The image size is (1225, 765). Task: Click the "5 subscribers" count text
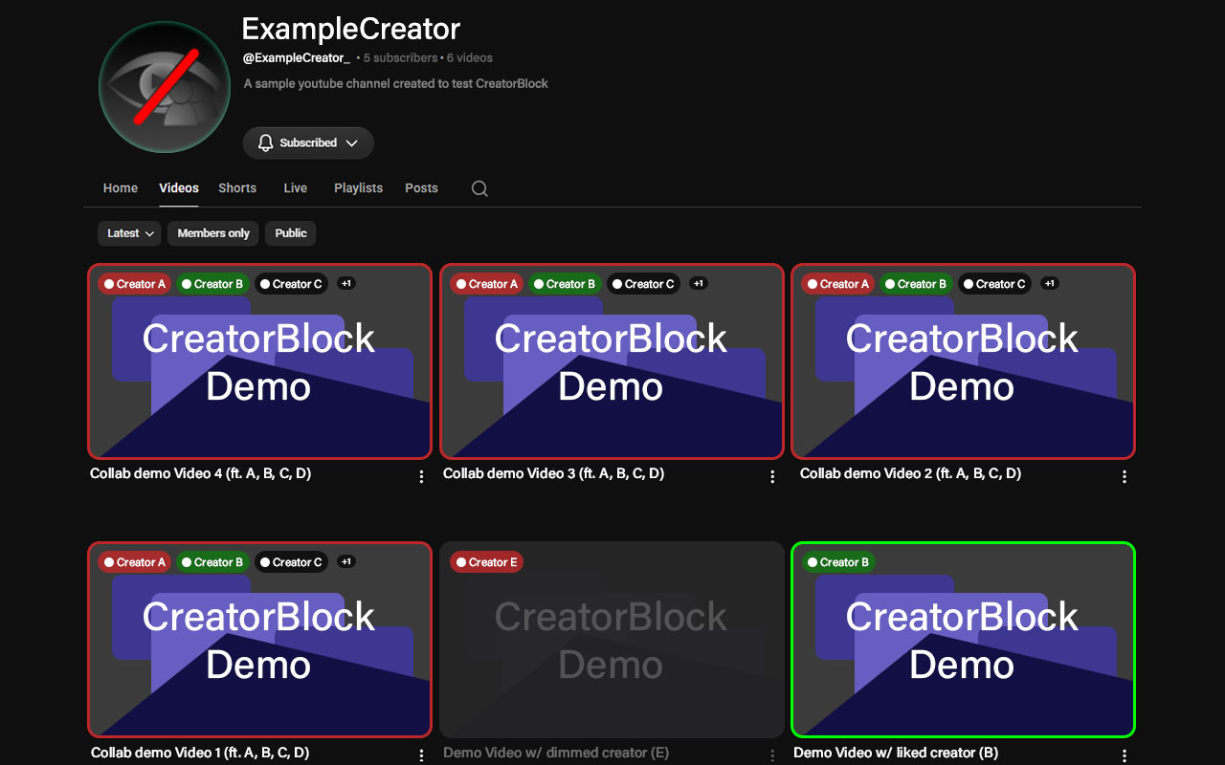point(400,58)
